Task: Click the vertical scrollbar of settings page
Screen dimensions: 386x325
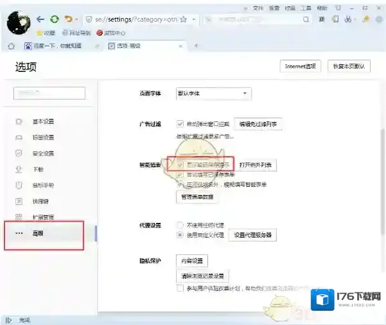Action: [383, 182]
